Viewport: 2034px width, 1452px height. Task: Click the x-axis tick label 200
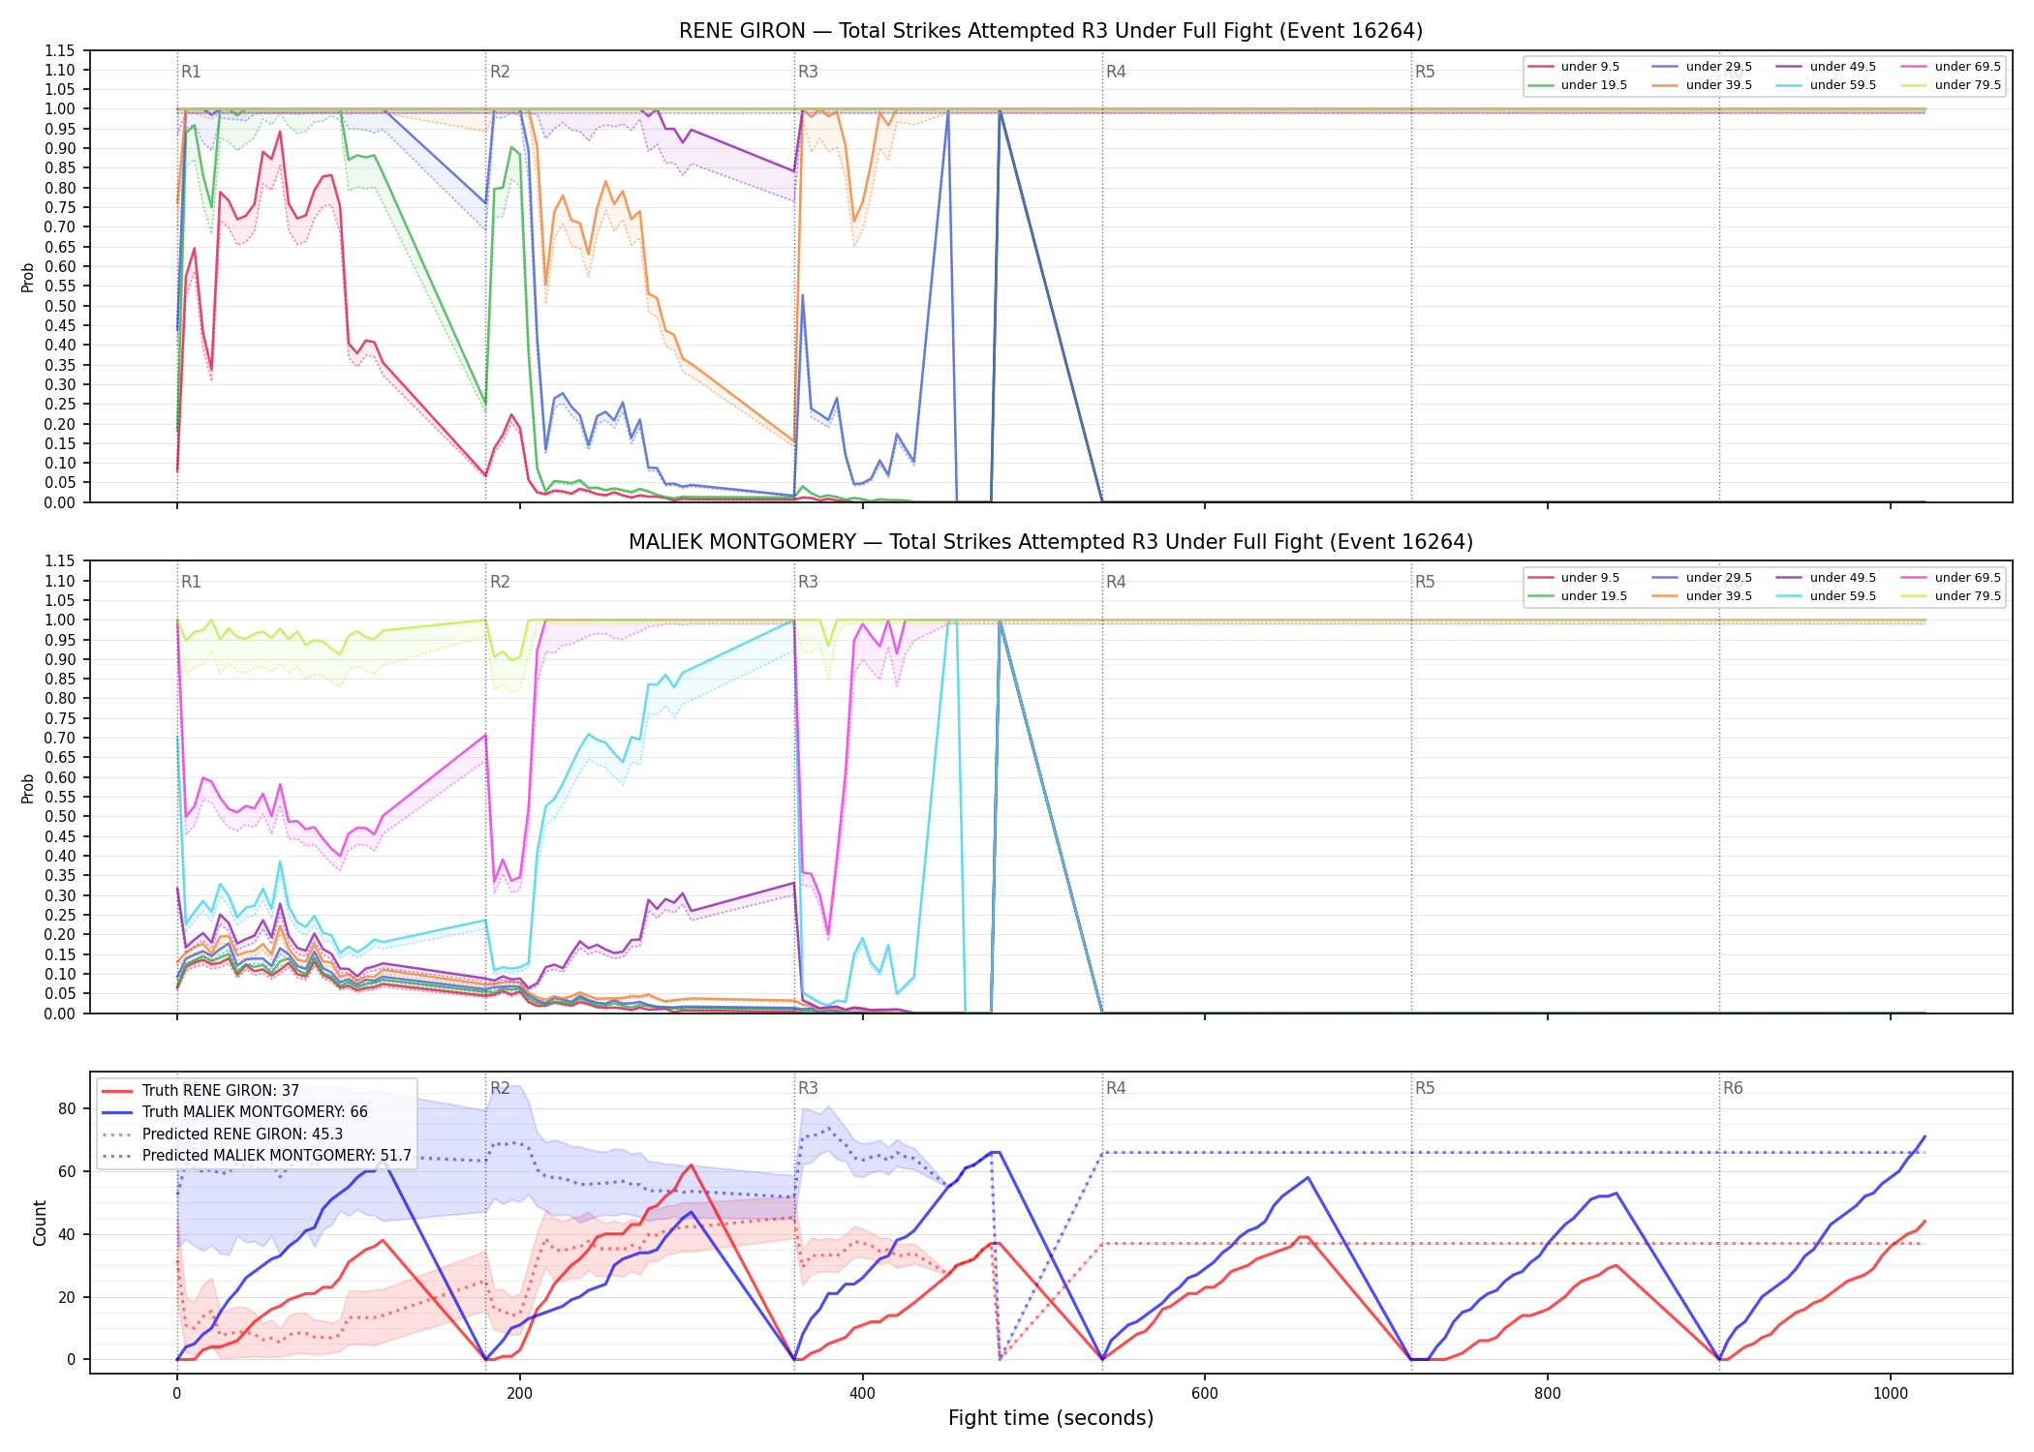pyautogui.click(x=519, y=1394)
